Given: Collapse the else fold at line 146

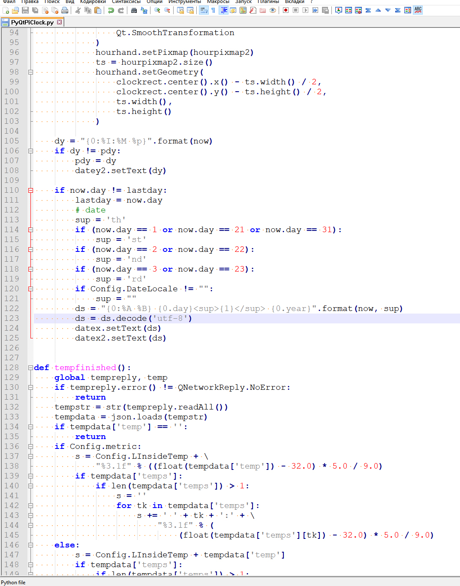Looking at the screenshot, I should tap(30, 545).
